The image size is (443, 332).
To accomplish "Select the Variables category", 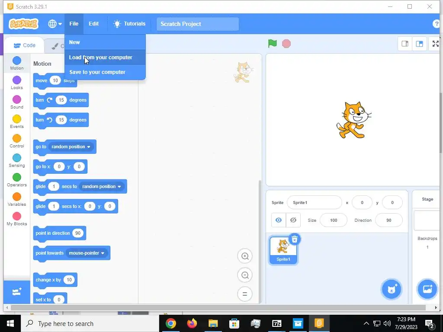I will coord(17,200).
